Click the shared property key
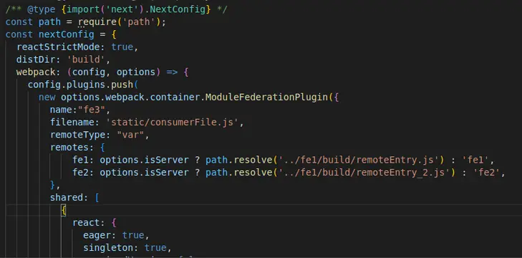The height and width of the screenshot is (258, 522). tap(67, 198)
